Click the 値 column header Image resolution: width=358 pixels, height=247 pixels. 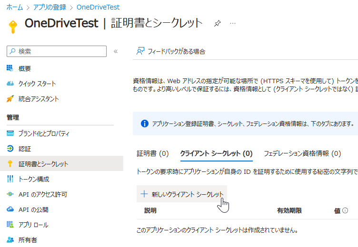click(x=337, y=211)
